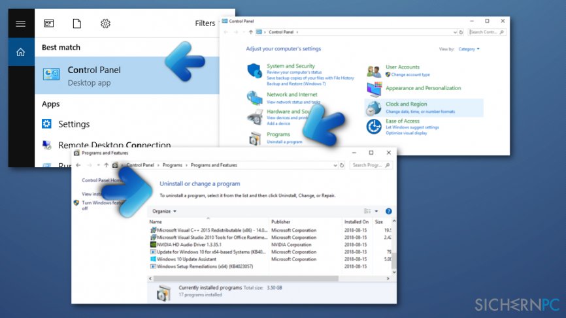The image size is (566, 318).
Task: Click Uninstall a program link
Action: tap(284, 142)
